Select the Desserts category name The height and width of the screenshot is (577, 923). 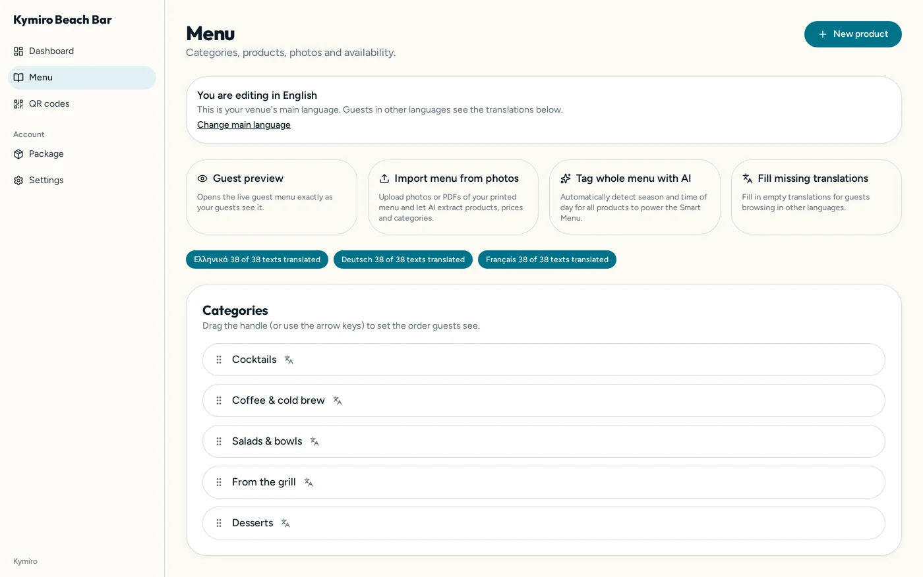(x=253, y=523)
